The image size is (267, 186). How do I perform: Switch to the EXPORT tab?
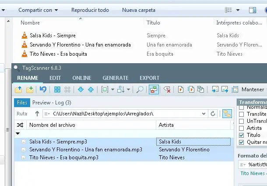pos(150,78)
